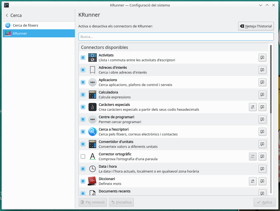The width and height of the screenshot is (280, 211).
Task: Click the Adreces d'interès info icon
Action: [x=262, y=70]
